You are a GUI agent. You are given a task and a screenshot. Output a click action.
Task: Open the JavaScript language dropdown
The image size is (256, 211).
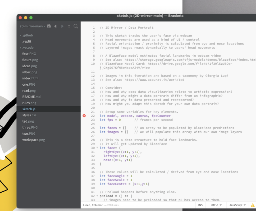coord(237,205)
